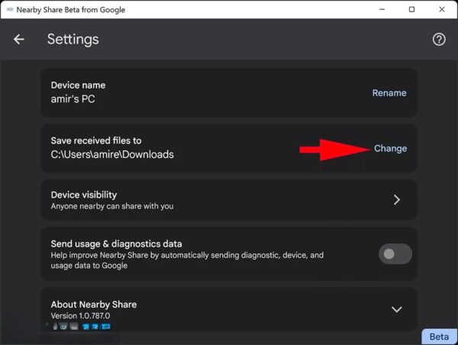Click Rename next to device name
458x345 pixels.
tap(389, 93)
